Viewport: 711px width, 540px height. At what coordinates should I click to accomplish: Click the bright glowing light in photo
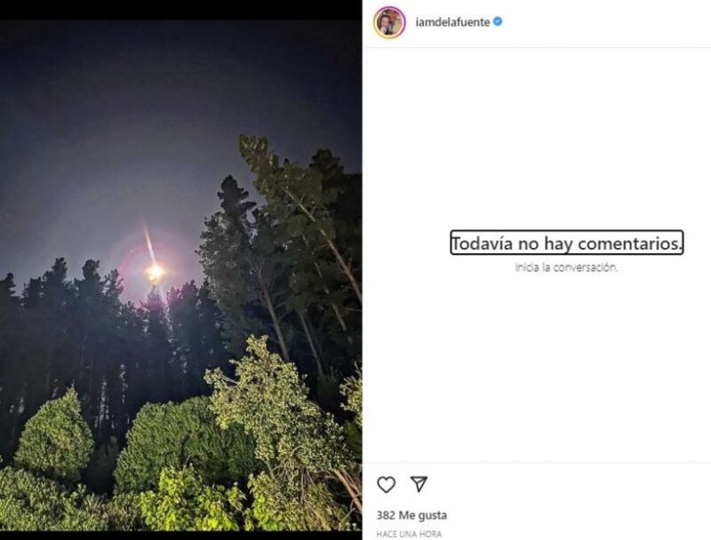155,272
